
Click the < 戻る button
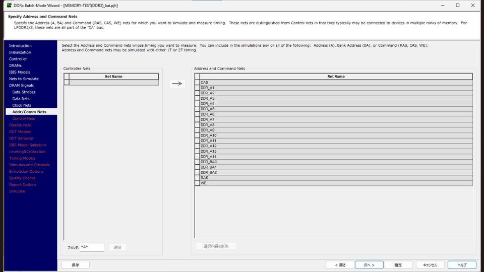point(340,265)
